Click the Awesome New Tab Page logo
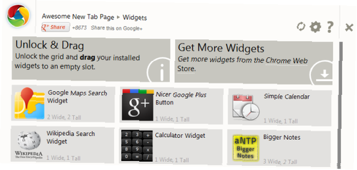 pyautogui.click(x=18, y=15)
